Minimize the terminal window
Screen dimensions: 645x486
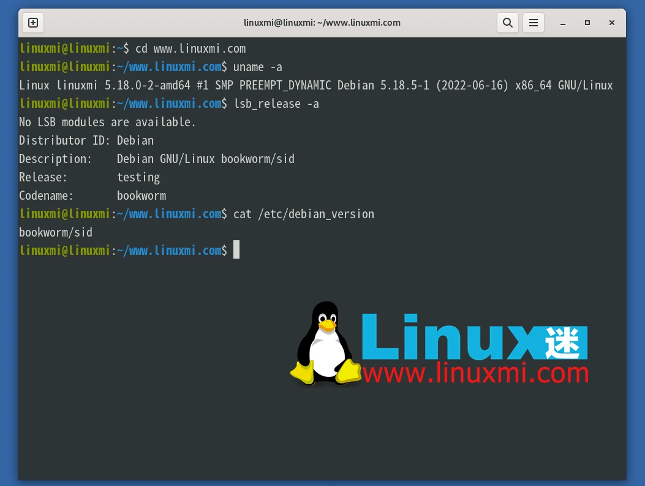[x=562, y=23]
